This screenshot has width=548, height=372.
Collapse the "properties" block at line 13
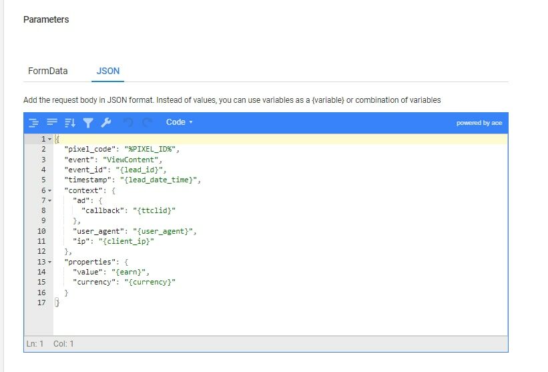tap(49, 262)
